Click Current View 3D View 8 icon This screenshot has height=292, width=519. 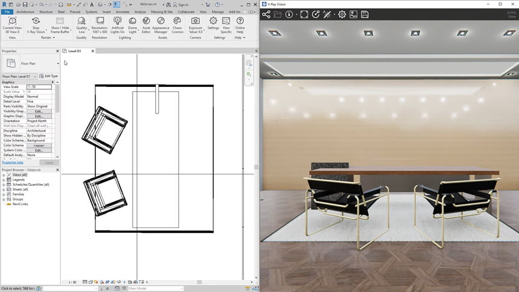(x=12, y=21)
